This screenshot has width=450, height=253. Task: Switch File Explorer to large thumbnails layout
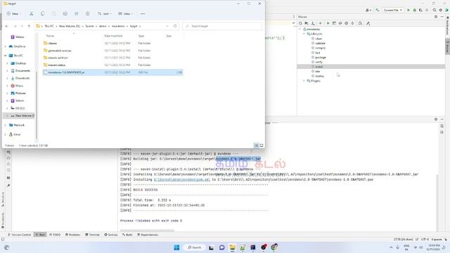262,145
